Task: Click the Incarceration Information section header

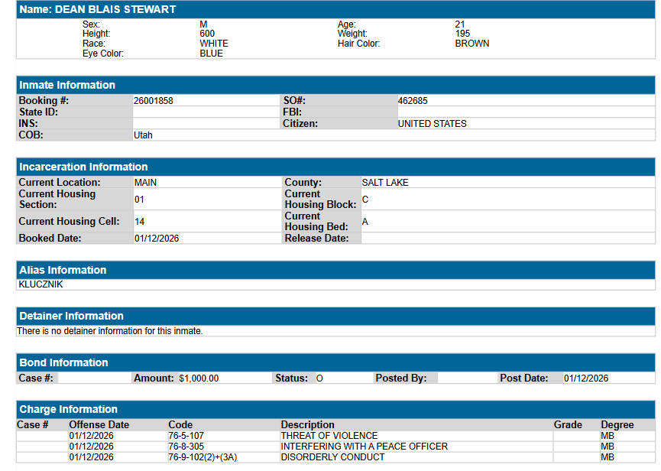Action: pyautogui.click(x=83, y=167)
